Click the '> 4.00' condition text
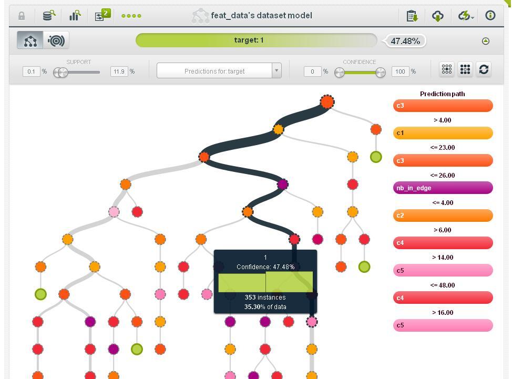This screenshot has height=379, width=512. [x=443, y=120]
